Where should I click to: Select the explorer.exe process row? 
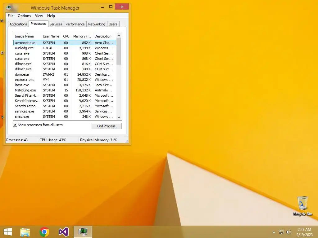65,80
